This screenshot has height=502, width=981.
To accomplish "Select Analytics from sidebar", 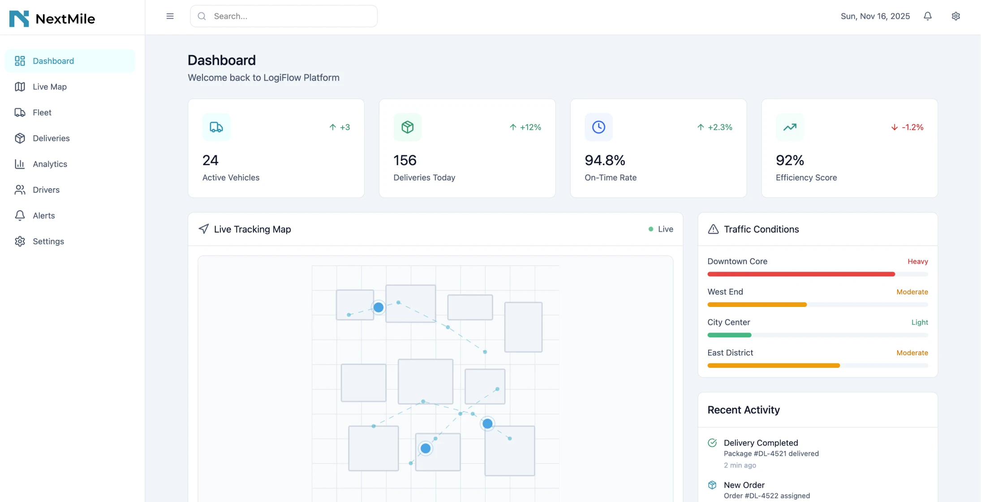I will 50,164.
